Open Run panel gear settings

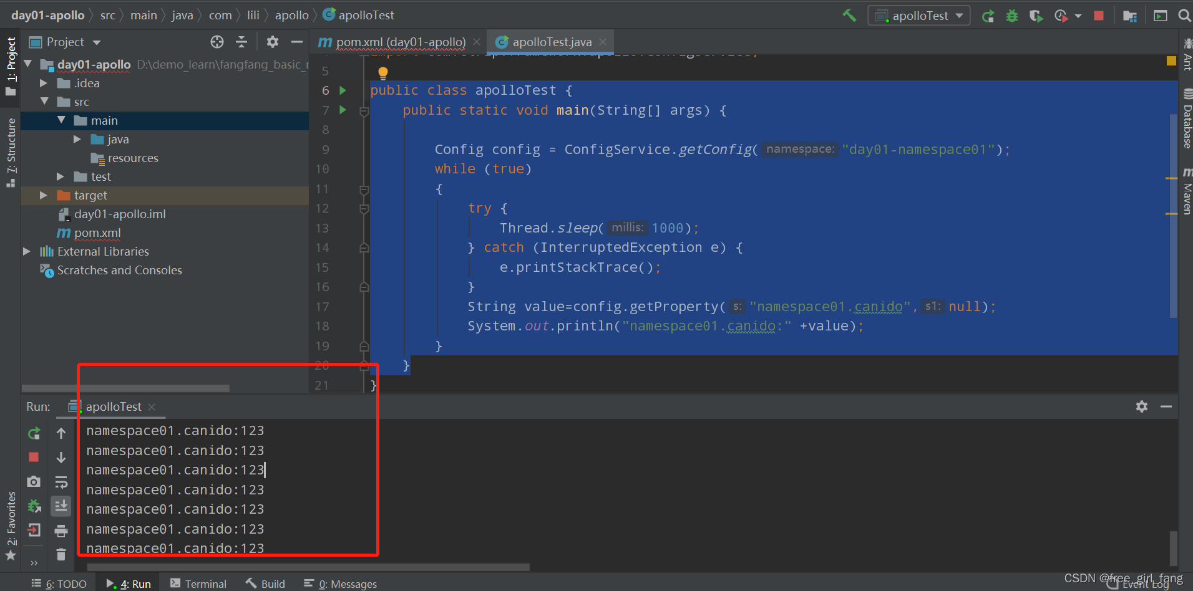tap(1142, 406)
